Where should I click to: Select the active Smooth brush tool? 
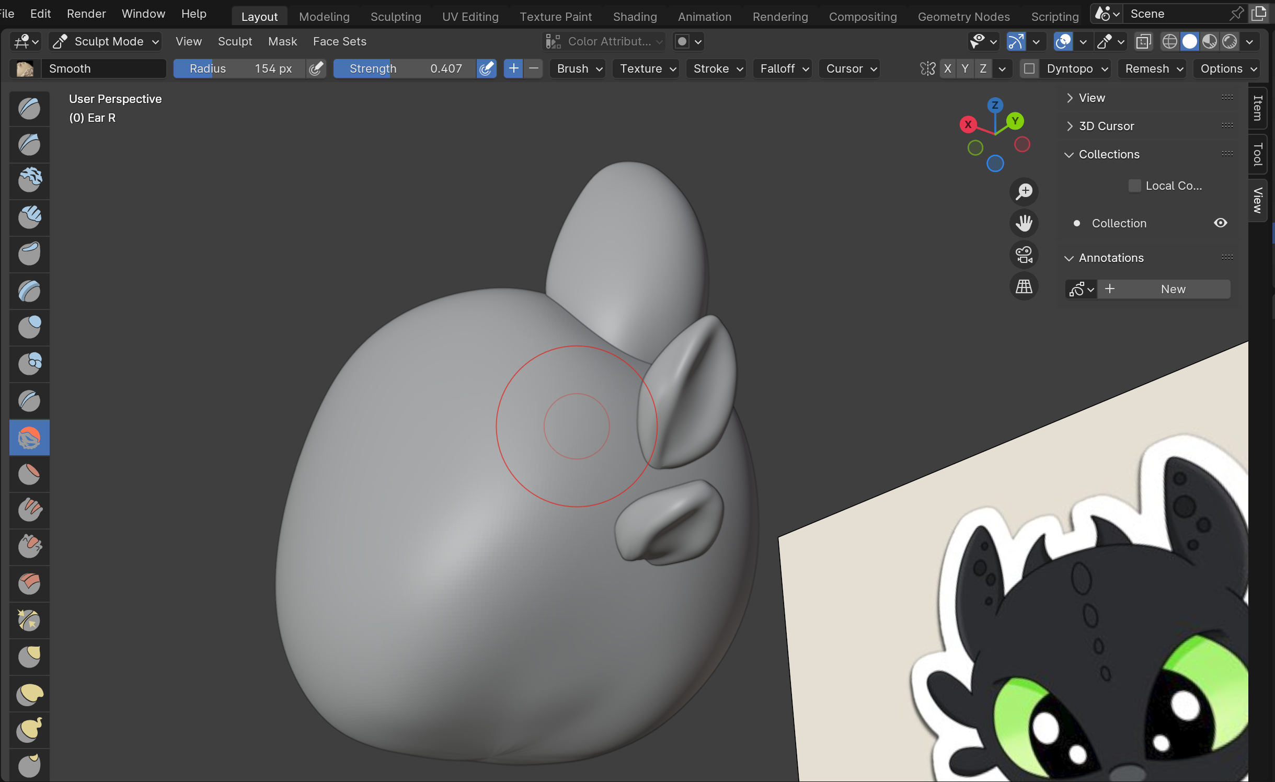point(29,438)
